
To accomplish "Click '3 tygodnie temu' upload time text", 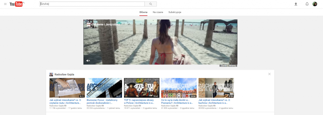I will pyautogui.click(x=187, y=108).
